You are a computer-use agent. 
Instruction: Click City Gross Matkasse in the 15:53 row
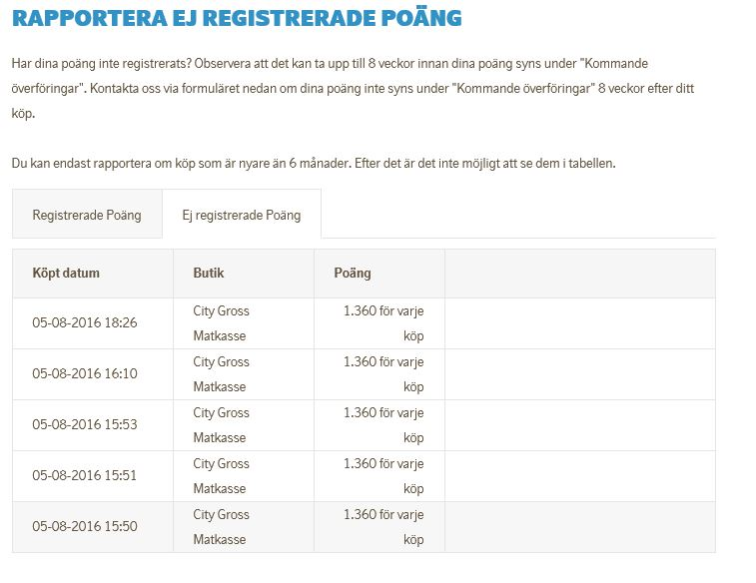pos(221,425)
